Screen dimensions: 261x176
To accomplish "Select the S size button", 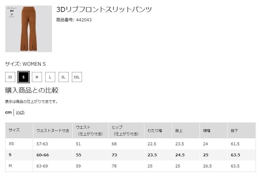I will pyautogui.click(x=24, y=77).
